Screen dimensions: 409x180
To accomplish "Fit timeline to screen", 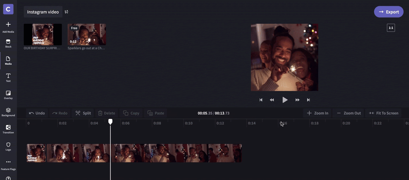I will coord(384,113).
